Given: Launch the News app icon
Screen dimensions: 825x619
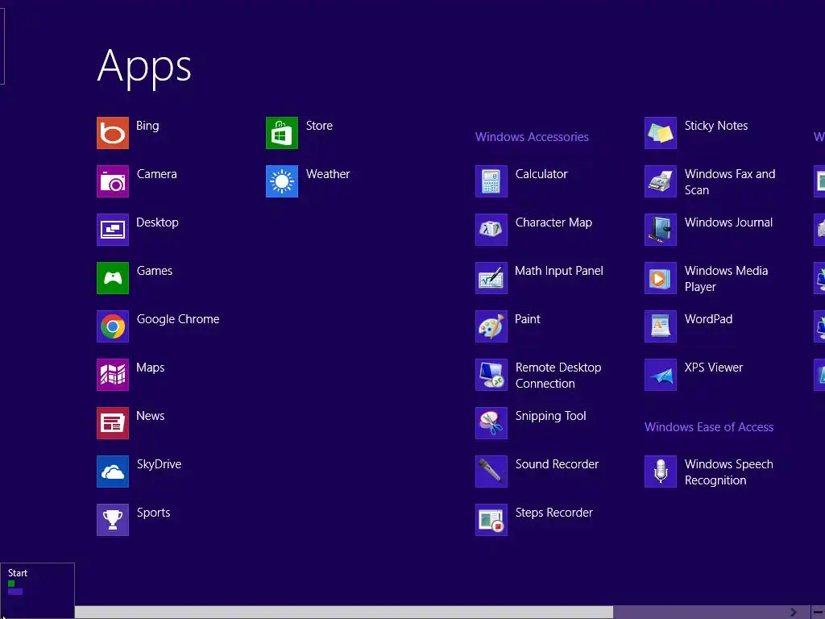Looking at the screenshot, I should pyautogui.click(x=113, y=423).
